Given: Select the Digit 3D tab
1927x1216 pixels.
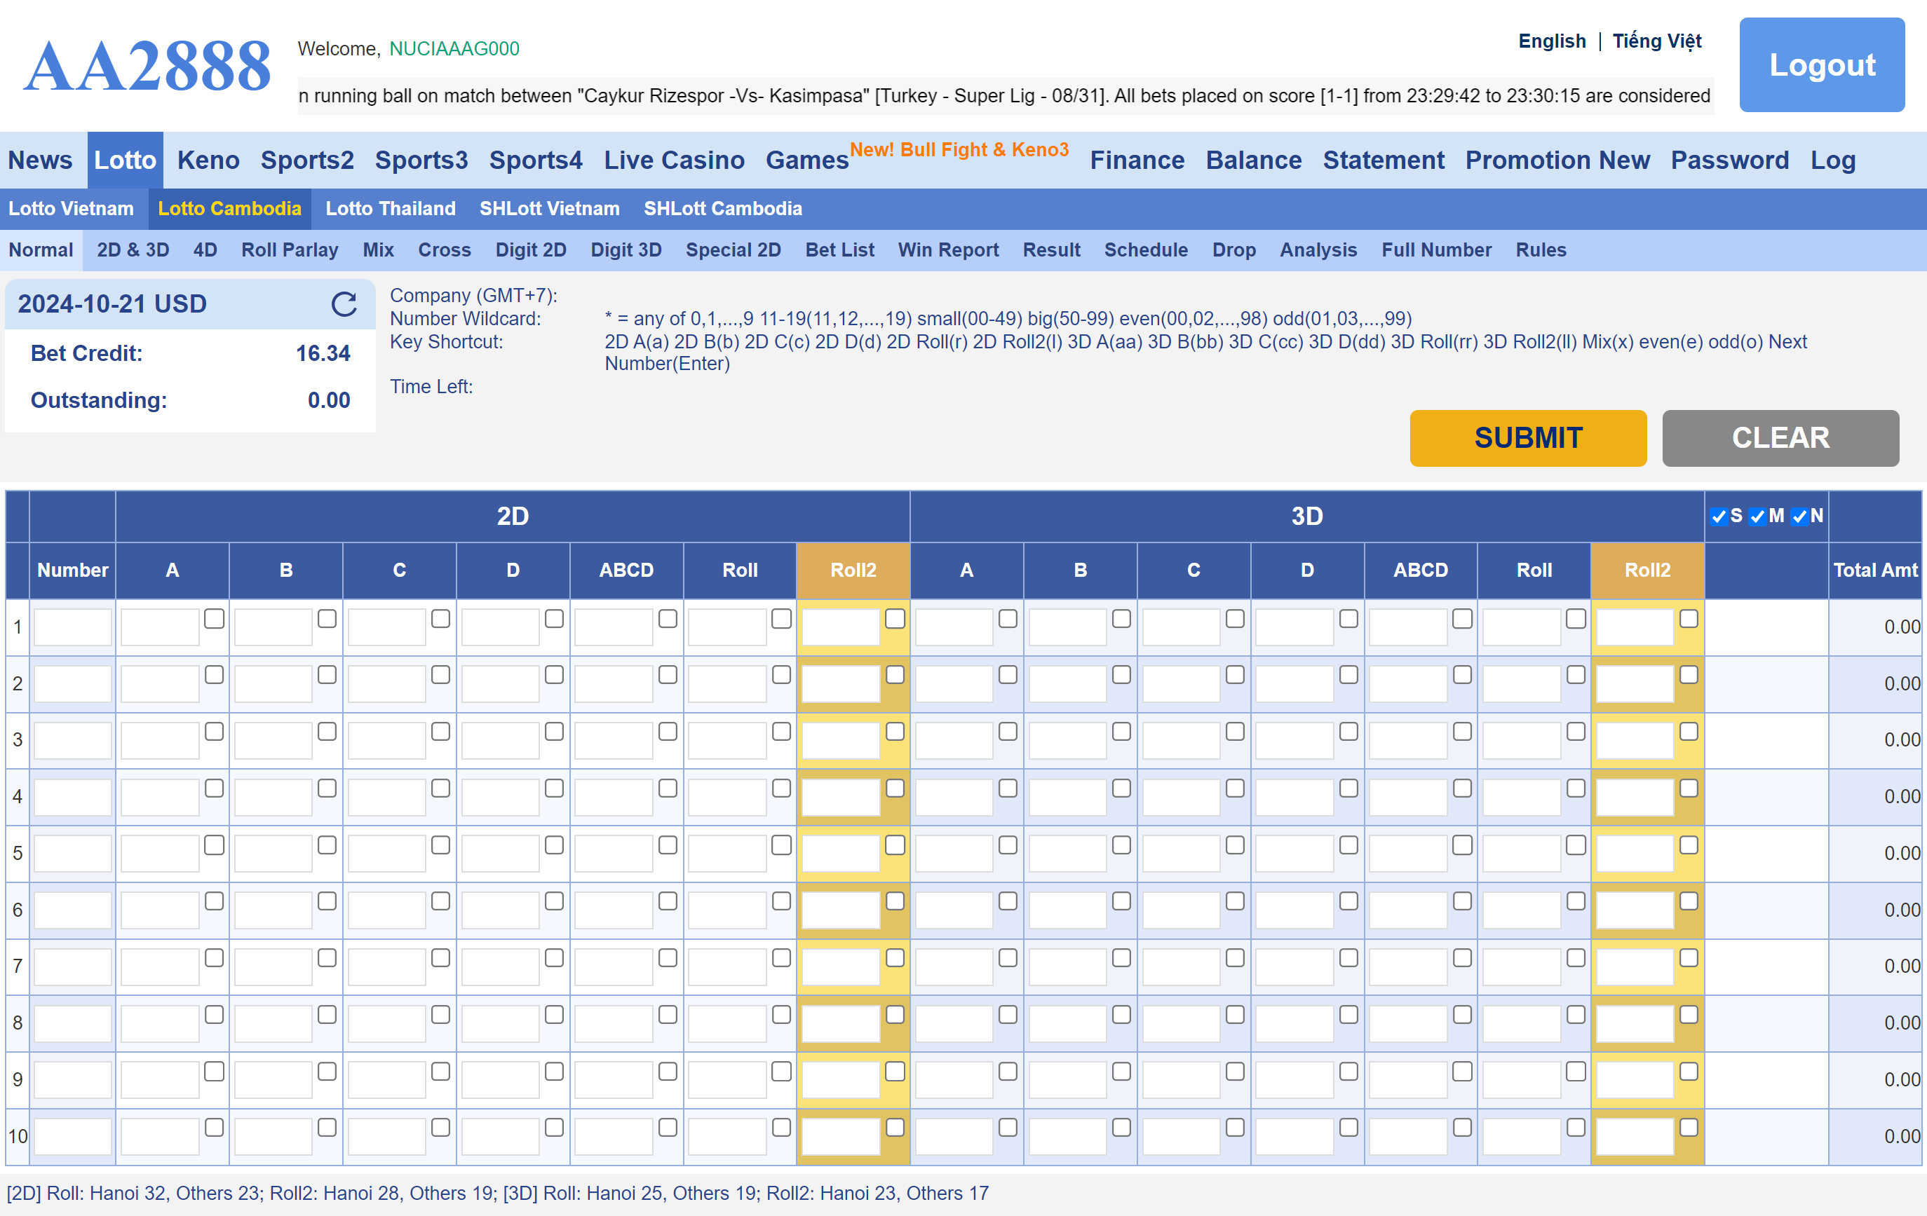Looking at the screenshot, I should (x=626, y=250).
